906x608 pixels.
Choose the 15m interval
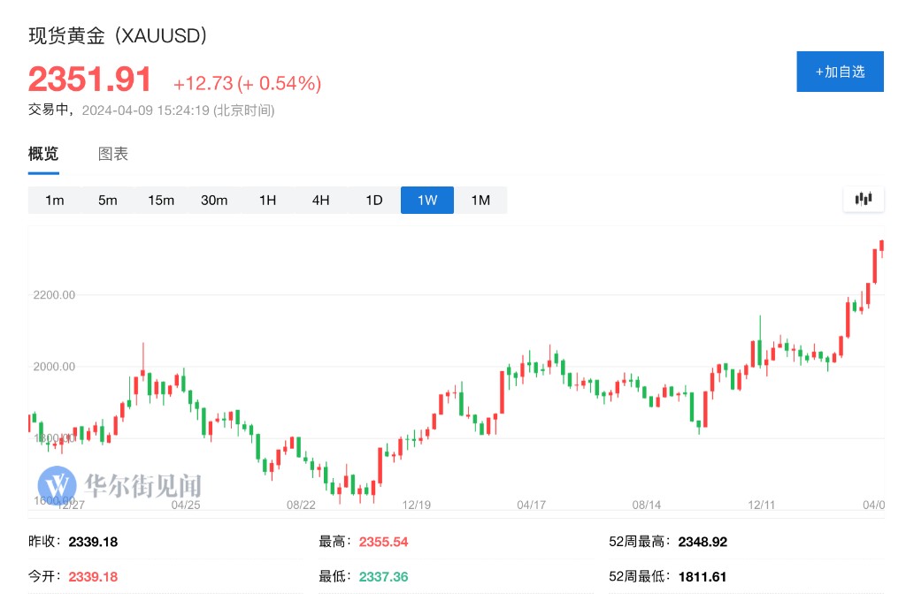161,201
